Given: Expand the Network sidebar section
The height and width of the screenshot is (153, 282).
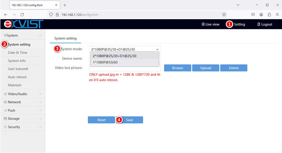Looking at the screenshot, I should coord(23,102).
